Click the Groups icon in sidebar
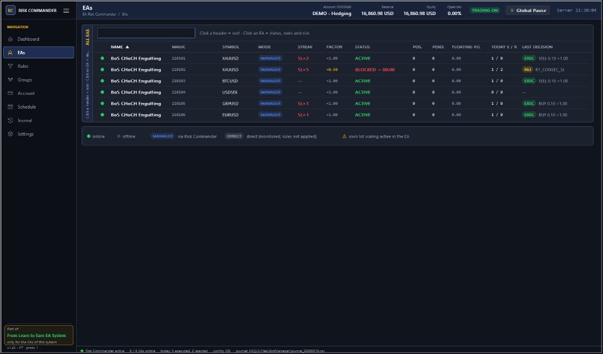Viewport: 603px width, 354px height. tap(11, 80)
